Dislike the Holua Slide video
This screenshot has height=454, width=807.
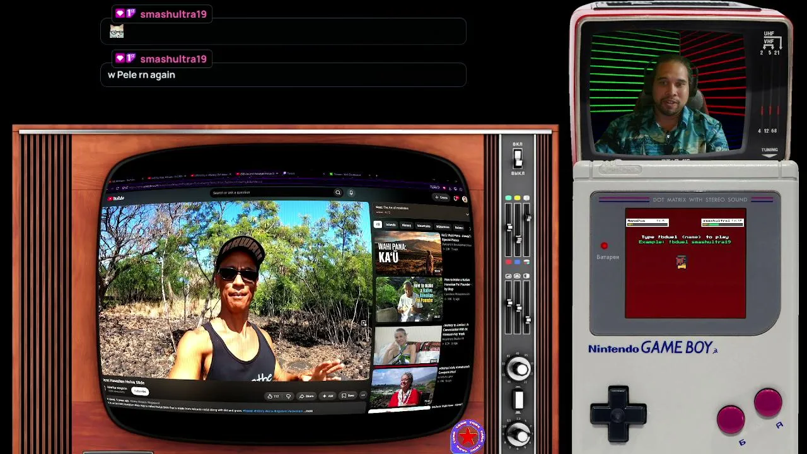coord(289,396)
